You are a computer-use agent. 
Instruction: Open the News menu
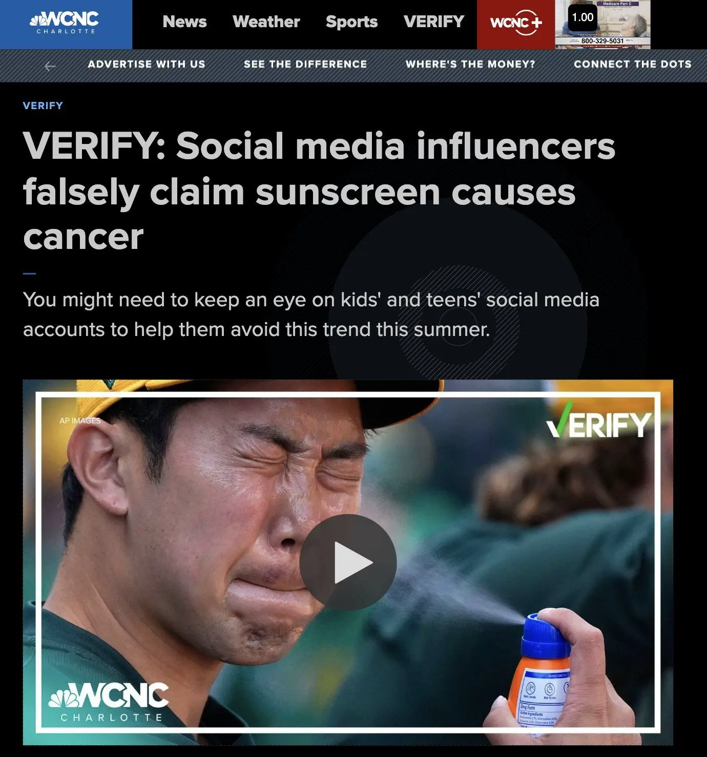click(x=184, y=22)
